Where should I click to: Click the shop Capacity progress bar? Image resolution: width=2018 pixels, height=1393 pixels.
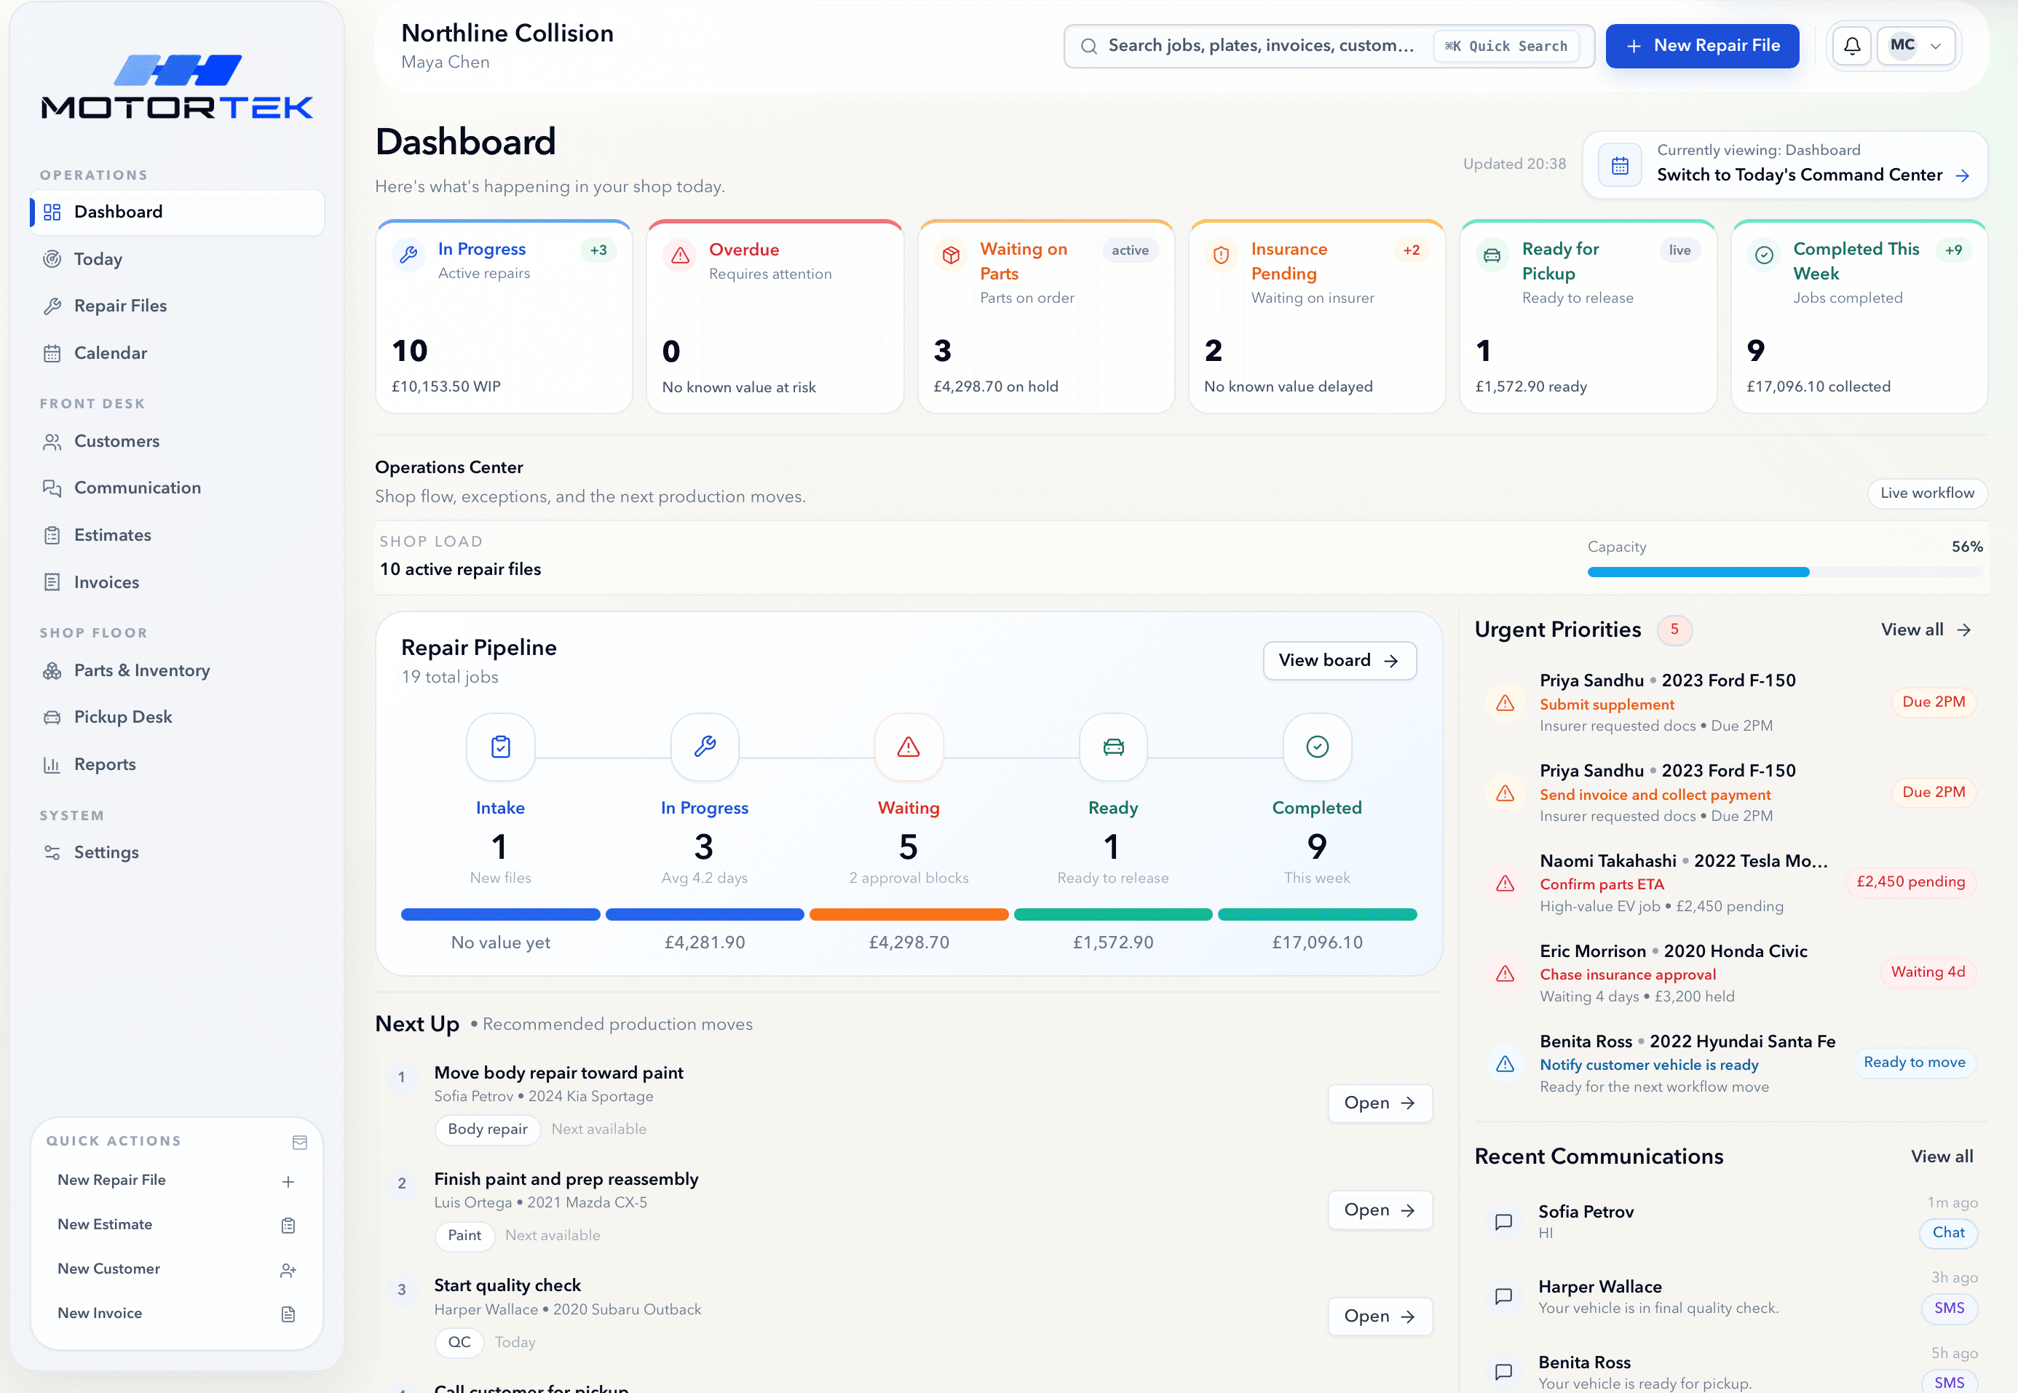pyautogui.click(x=1785, y=572)
